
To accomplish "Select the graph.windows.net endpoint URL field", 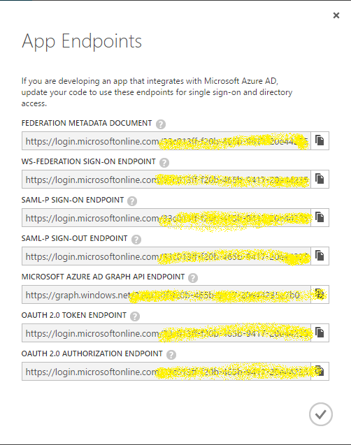I will click(166, 294).
